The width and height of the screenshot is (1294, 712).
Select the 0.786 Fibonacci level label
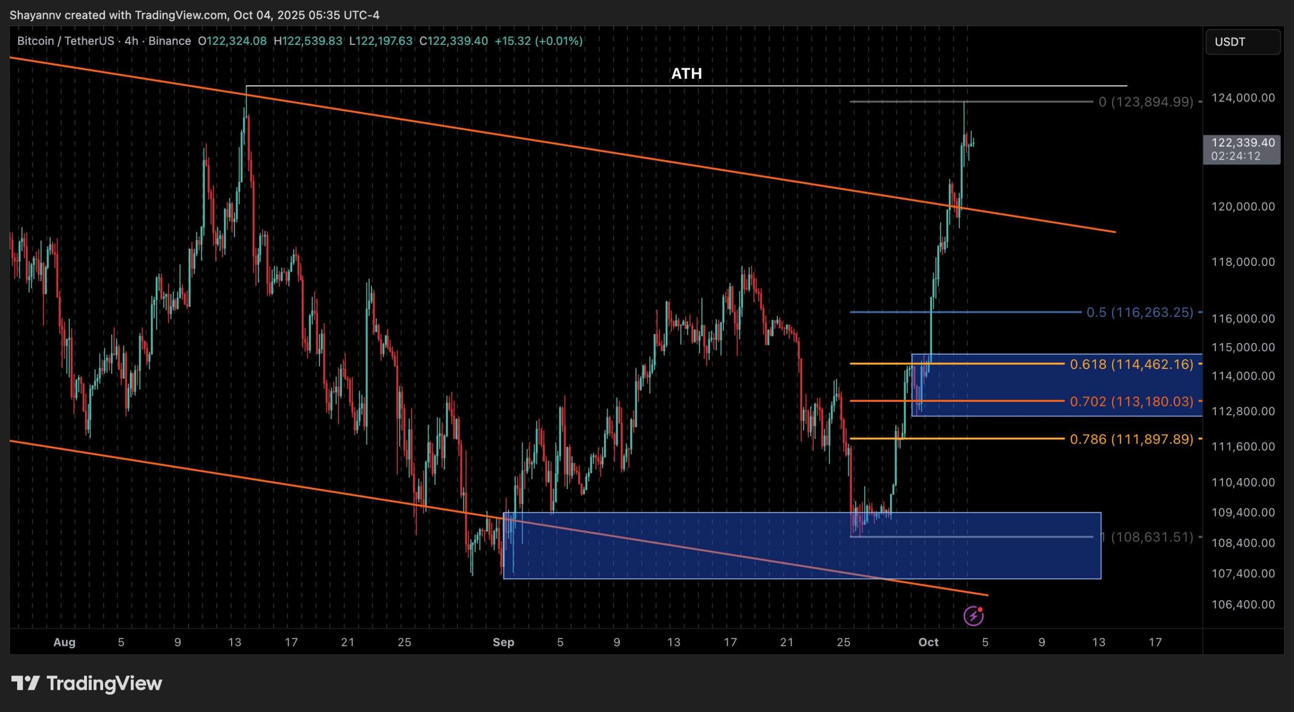pos(1131,439)
